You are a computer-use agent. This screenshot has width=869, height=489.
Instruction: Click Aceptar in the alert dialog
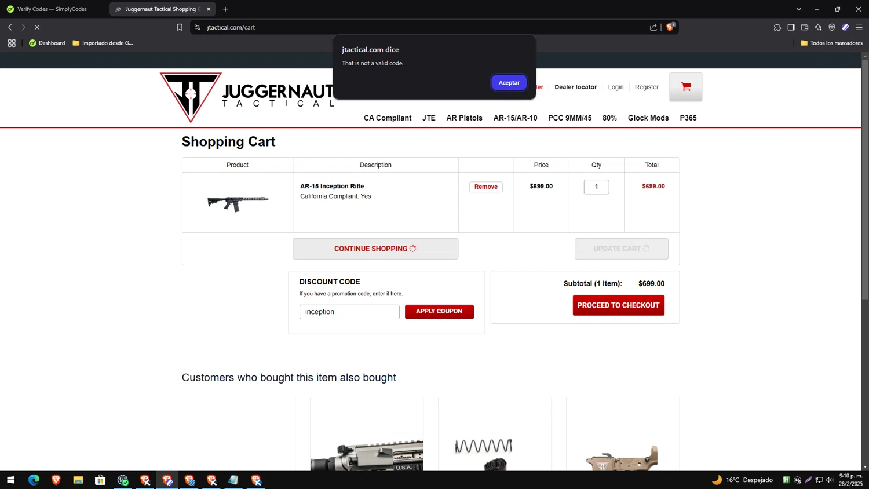click(509, 83)
